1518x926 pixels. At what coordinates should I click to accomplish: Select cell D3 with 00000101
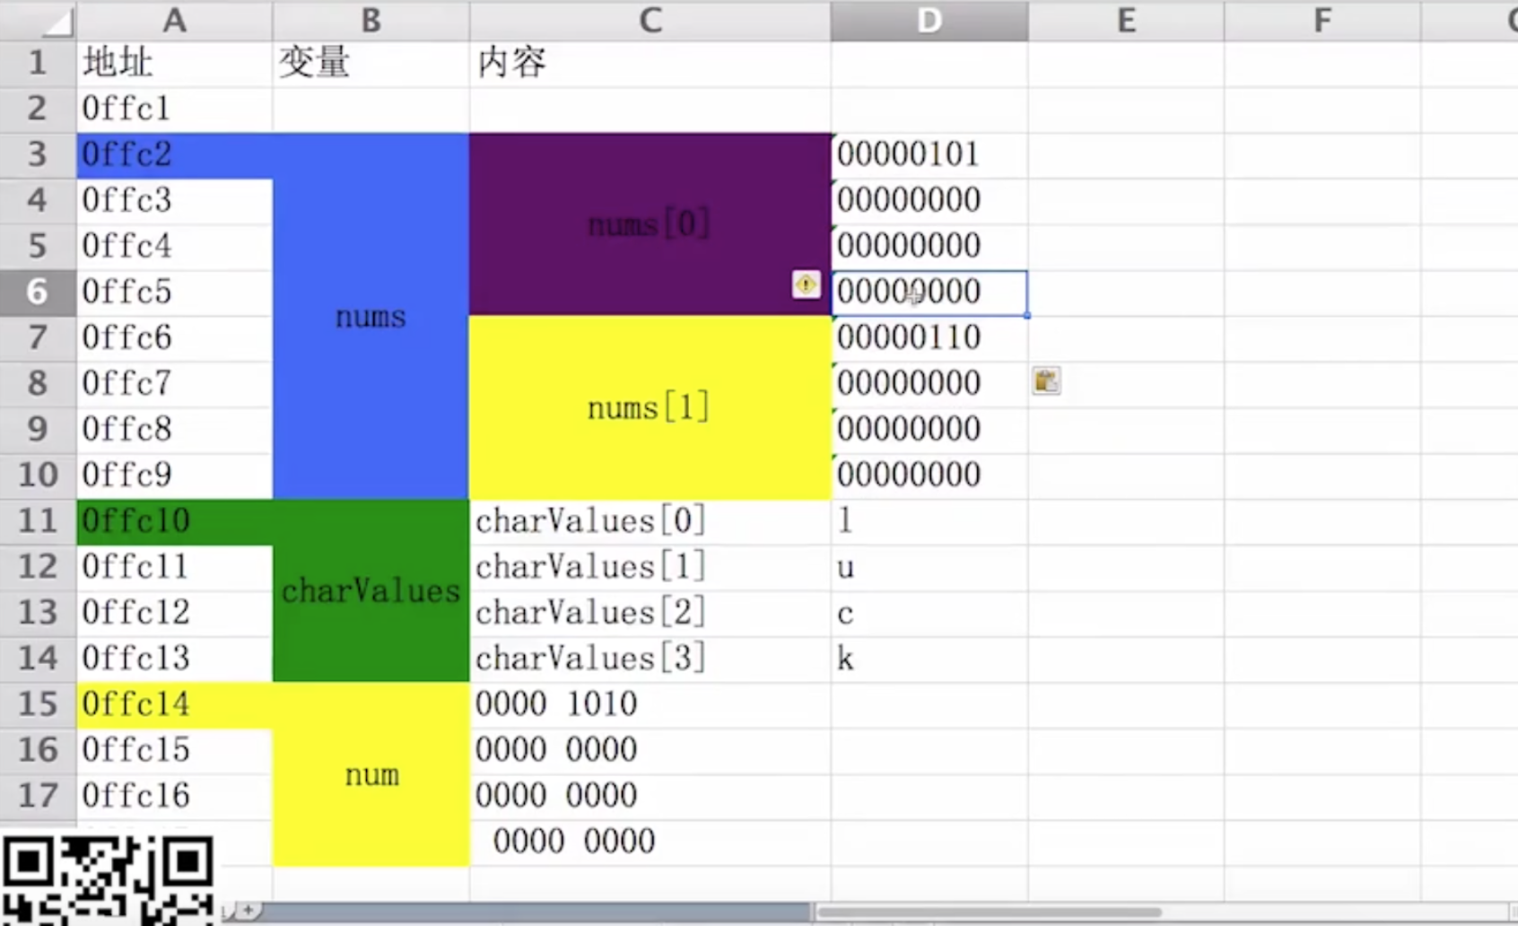click(929, 155)
